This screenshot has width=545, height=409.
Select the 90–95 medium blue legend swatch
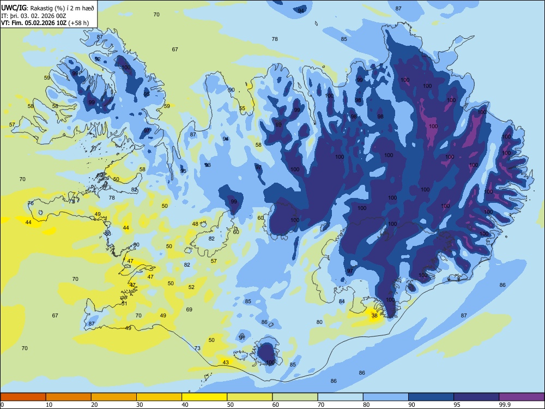(431, 397)
